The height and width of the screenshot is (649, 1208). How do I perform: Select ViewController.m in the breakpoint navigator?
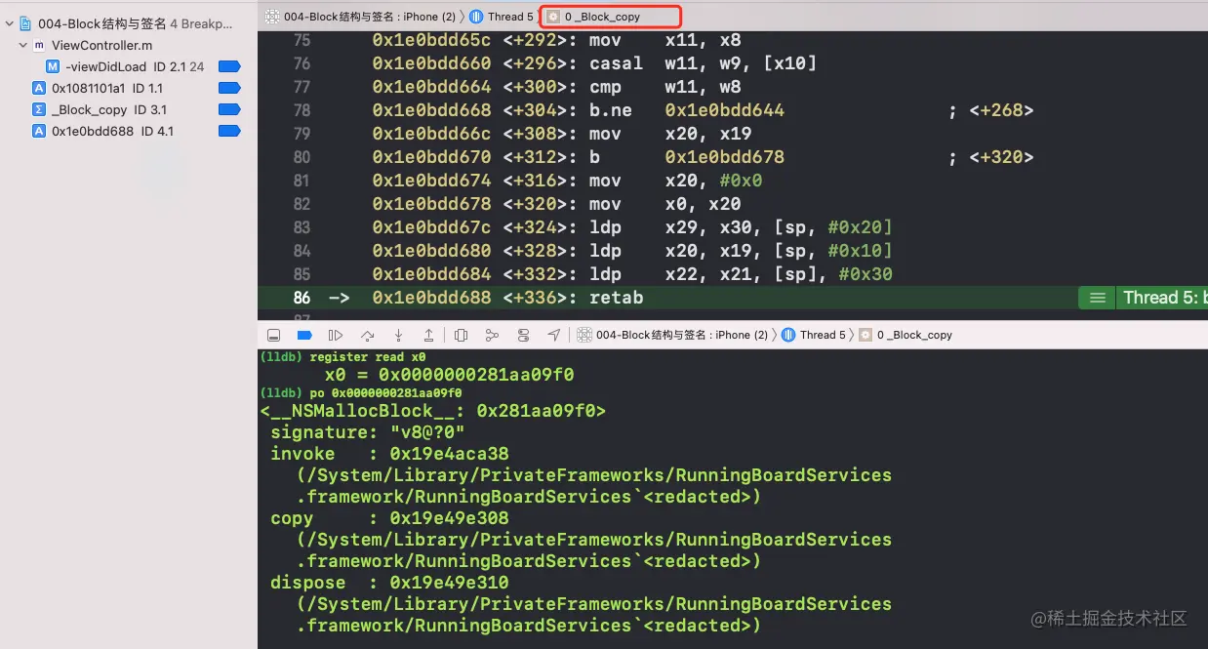(101, 45)
